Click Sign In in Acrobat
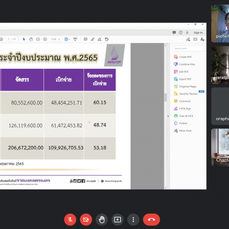The image size is (229, 229). coord(198,33)
